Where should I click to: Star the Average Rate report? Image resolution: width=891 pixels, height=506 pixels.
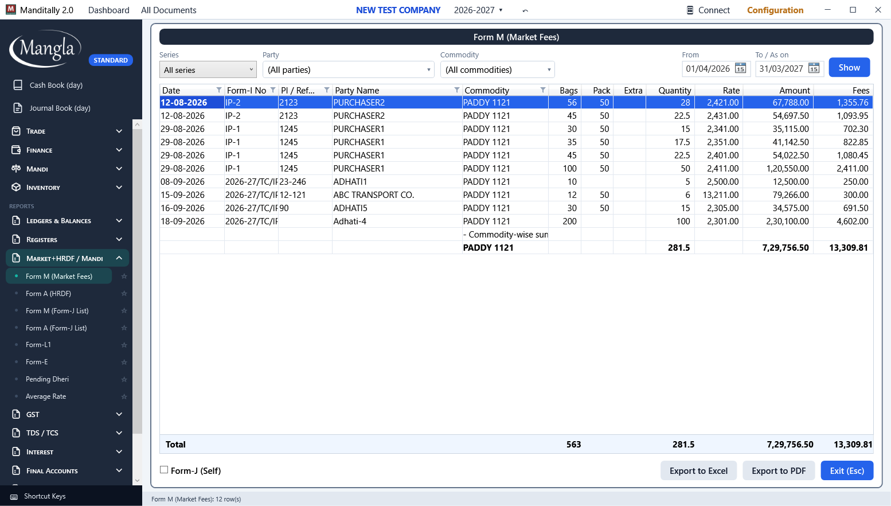(x=124, y=396)
